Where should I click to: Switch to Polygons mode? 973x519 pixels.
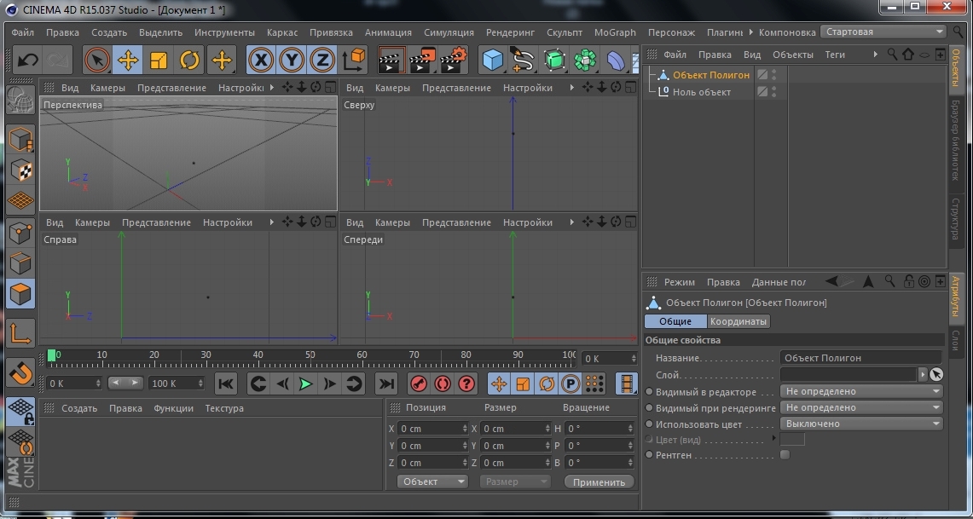coord(20,294)
